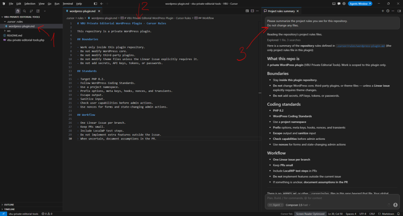The height and width of the screenshot is (216, 403).
Task: Open the Terminal menu
Action: [x=68, y=4]
